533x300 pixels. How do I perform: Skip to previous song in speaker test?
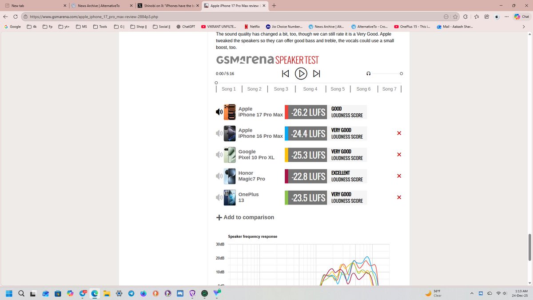pos(286,73)
